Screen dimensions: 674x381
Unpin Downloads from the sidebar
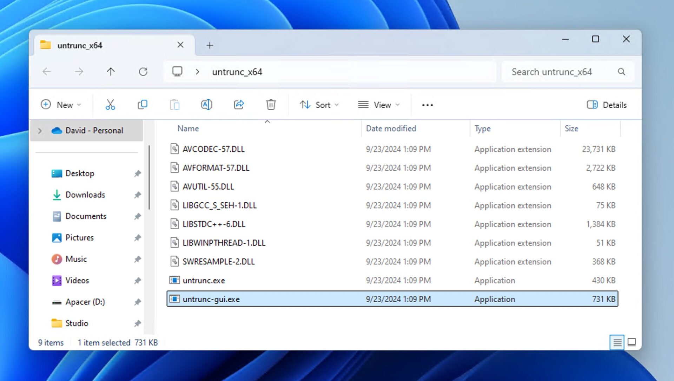pyautogui.click(x=138, y=195)
